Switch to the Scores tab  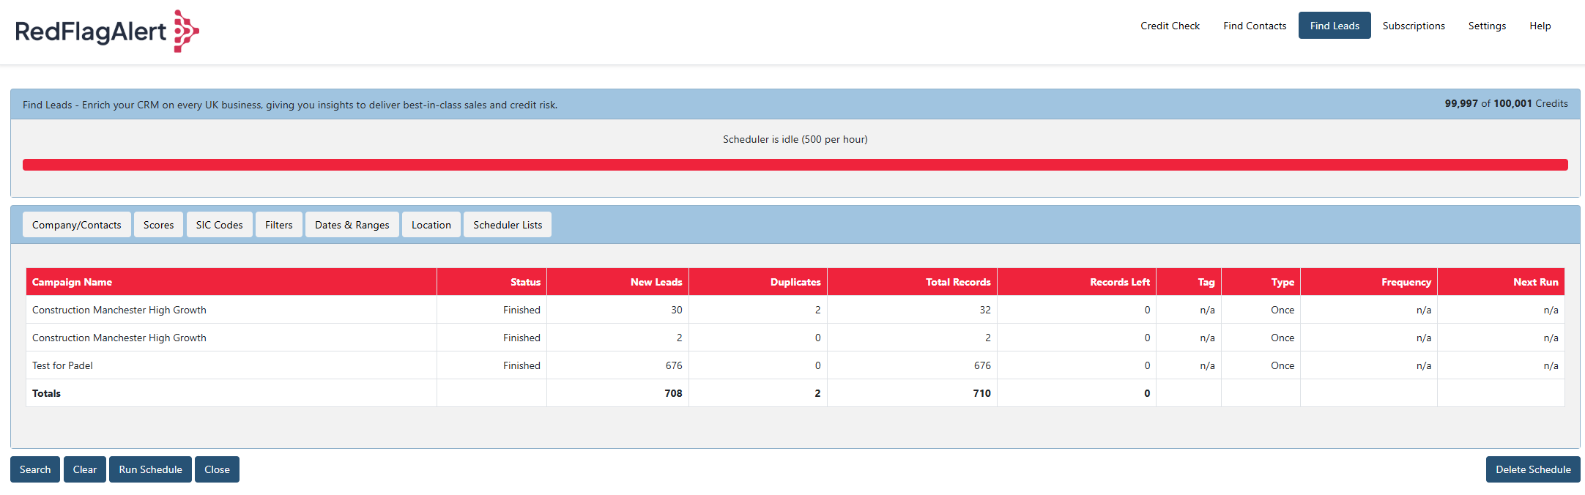point(158,225)
